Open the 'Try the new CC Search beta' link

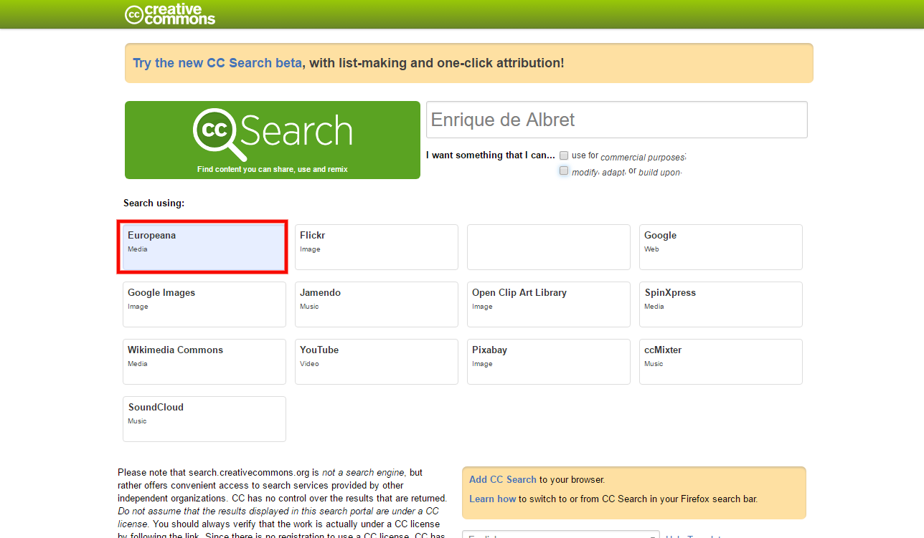217,63
